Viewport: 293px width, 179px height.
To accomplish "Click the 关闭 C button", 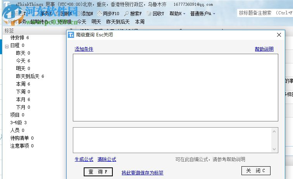I will [x=256, y=170].
